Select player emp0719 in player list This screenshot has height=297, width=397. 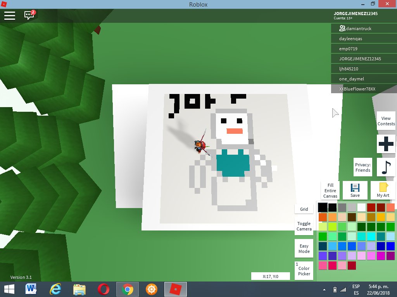(364, 49)
